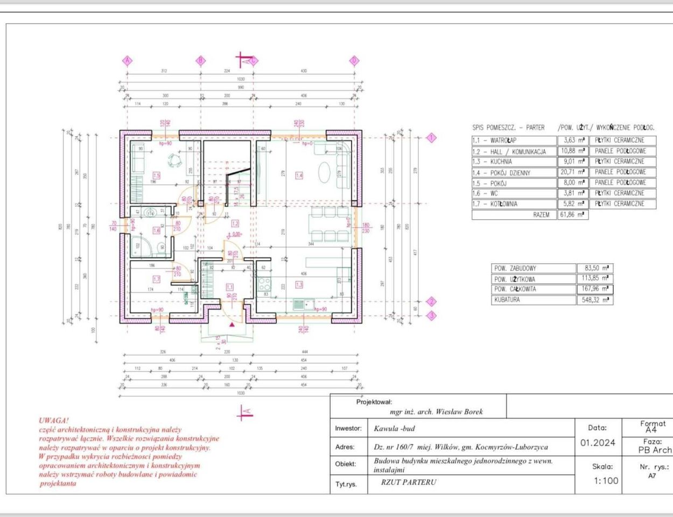Viewport: 673px width, 517px height.
Task: Click the '1.4 - POKÓJ DZIENNY' table row
Action: click(564, 172)
